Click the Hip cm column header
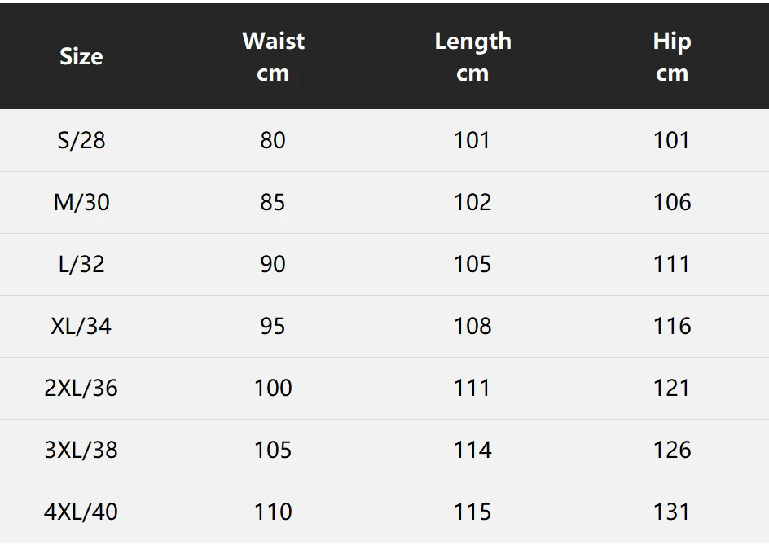 (672, 56)
